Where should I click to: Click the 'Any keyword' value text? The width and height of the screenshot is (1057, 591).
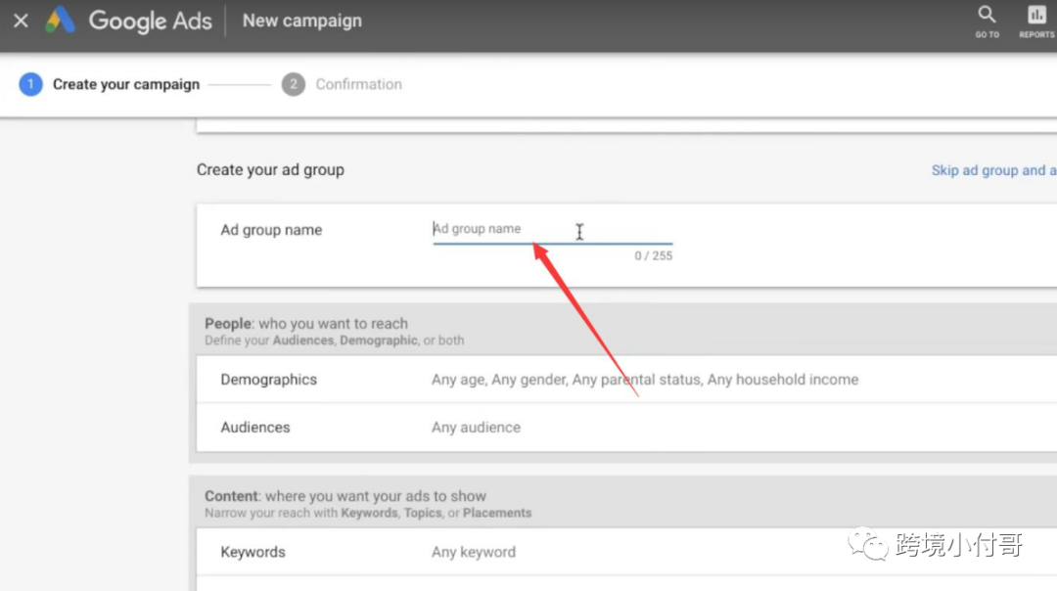pyautogui.click(x=474, y=552)
